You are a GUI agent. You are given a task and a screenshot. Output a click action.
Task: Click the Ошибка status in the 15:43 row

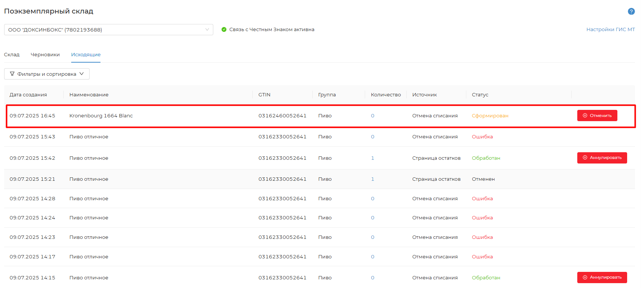coord(482,137)
